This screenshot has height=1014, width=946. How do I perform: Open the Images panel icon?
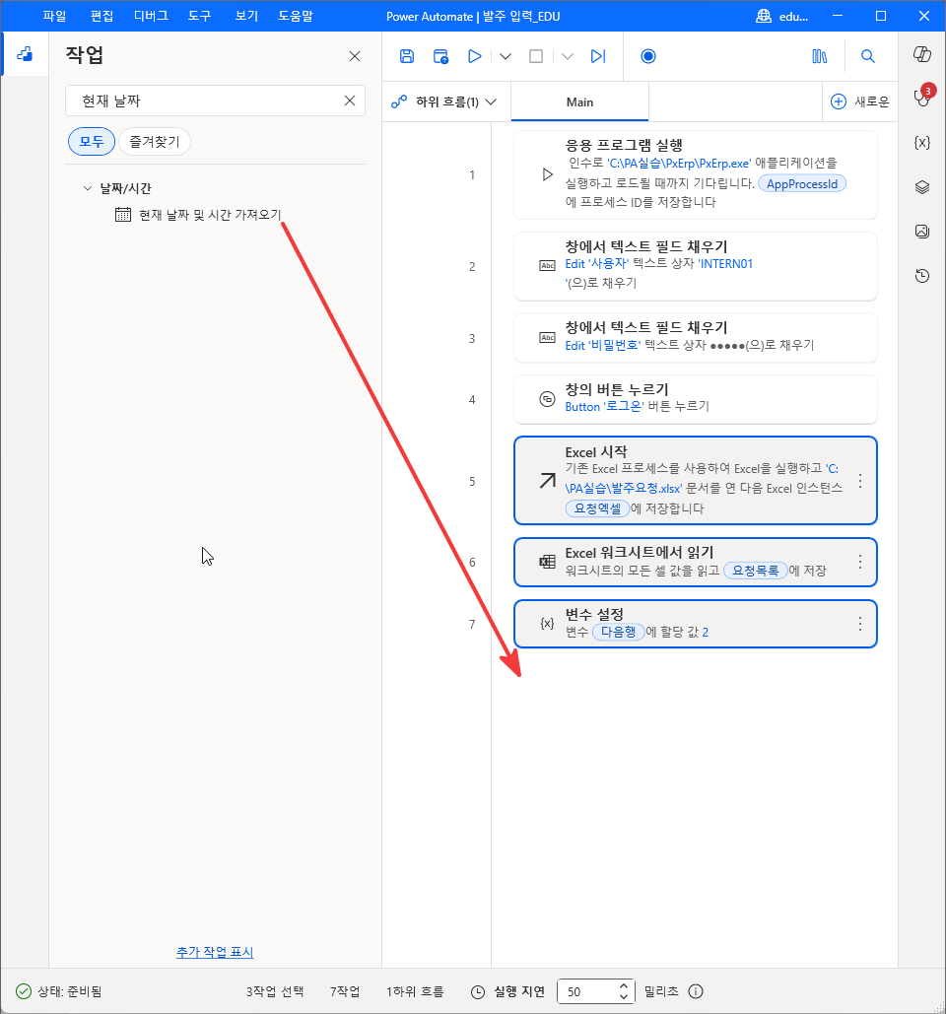click(x=922, y=231)
